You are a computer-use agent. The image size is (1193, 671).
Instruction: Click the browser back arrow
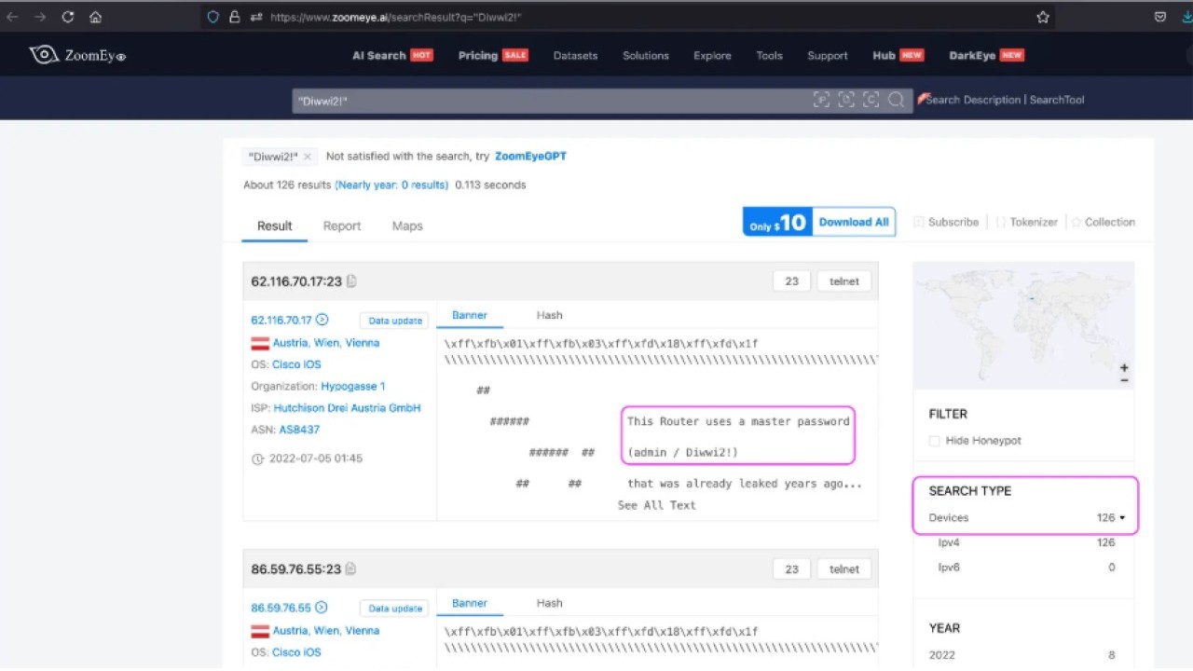coord(12,17)
